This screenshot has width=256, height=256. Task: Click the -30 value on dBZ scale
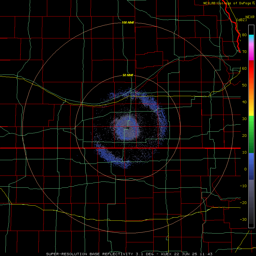click(x=243, y=219)
